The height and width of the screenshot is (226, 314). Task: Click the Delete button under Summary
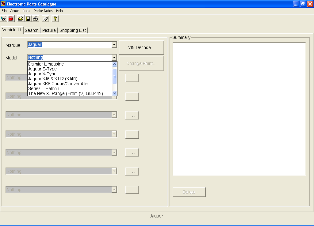point(189,192)
